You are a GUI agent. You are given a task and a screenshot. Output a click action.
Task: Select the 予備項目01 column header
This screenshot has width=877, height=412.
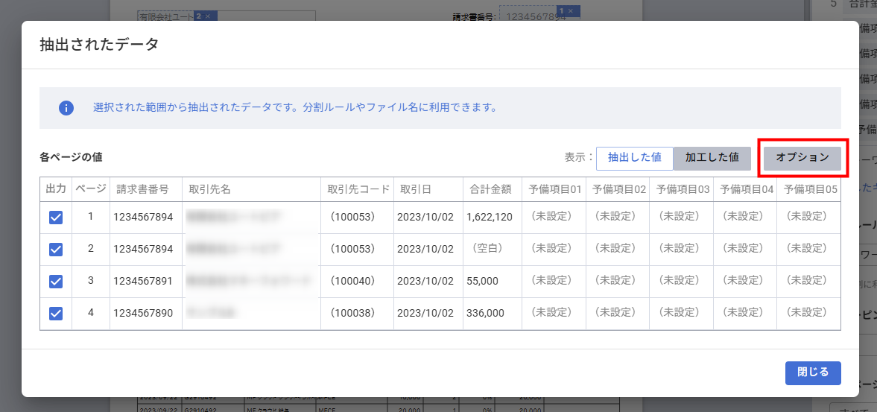click(x=554, y=189)
